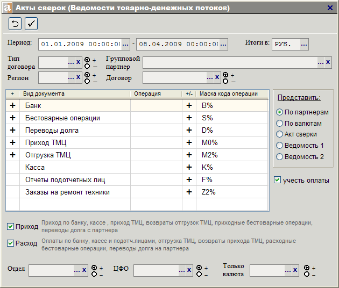Click the undo/back arrow toolbar button
The width and height of the screenshot is (339, 288).
[x=15, y=24]
